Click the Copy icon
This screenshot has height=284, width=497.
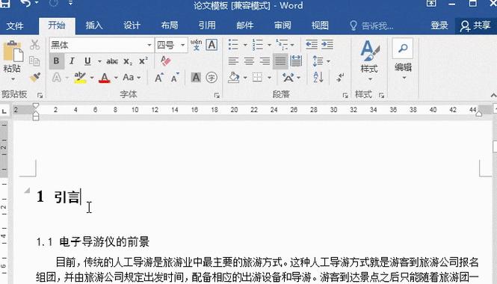point(34,61)
